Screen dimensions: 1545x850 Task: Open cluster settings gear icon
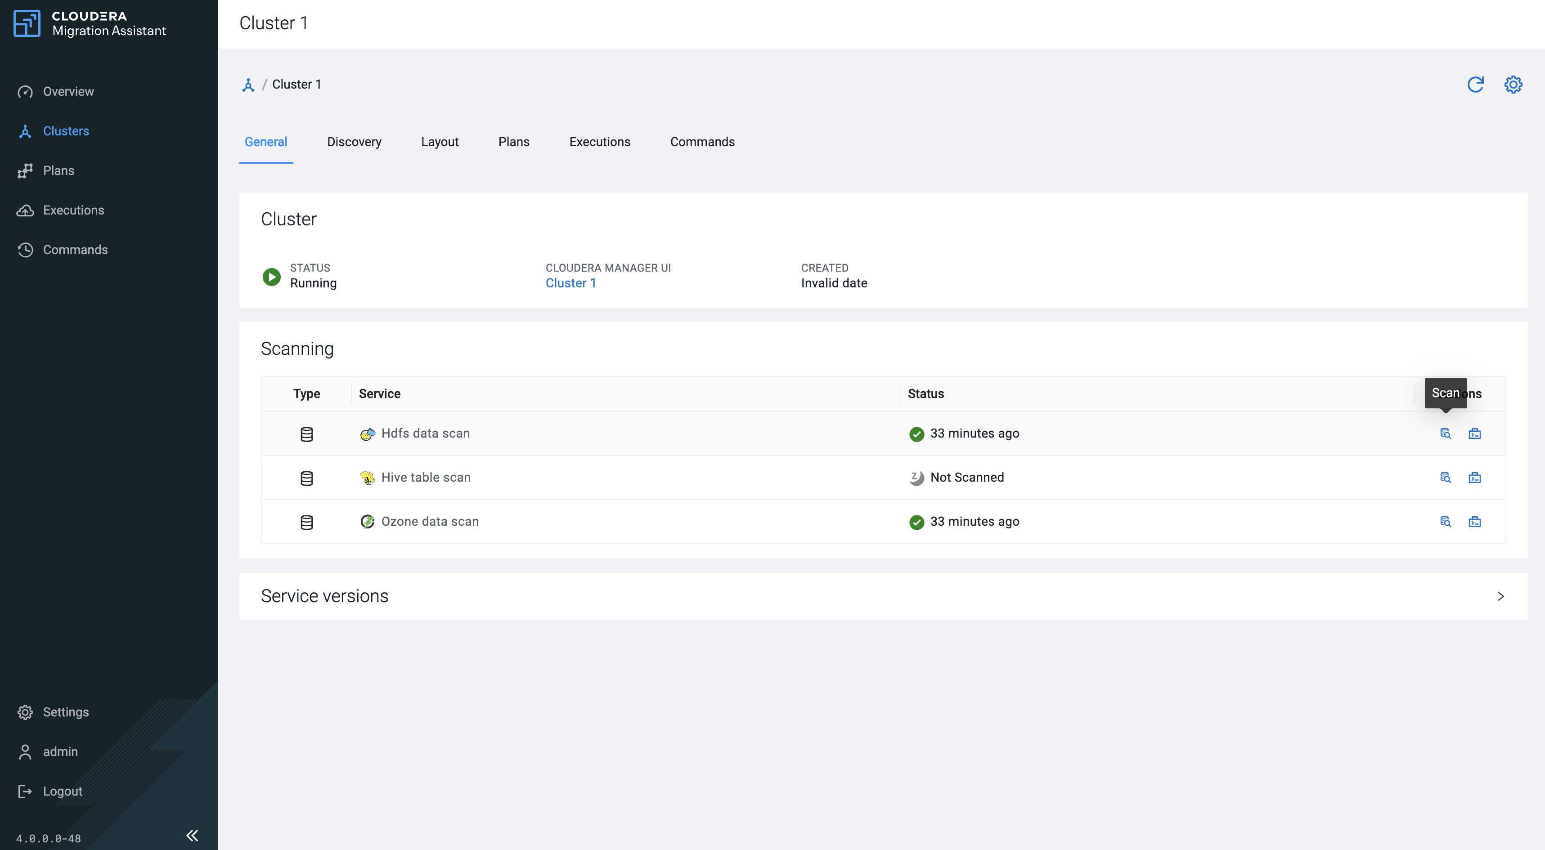pyautogui.click(x=1513, y=85)
